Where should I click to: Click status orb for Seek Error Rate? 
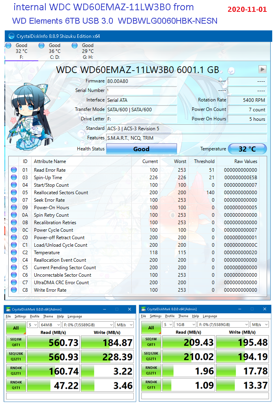coord(14,200)
